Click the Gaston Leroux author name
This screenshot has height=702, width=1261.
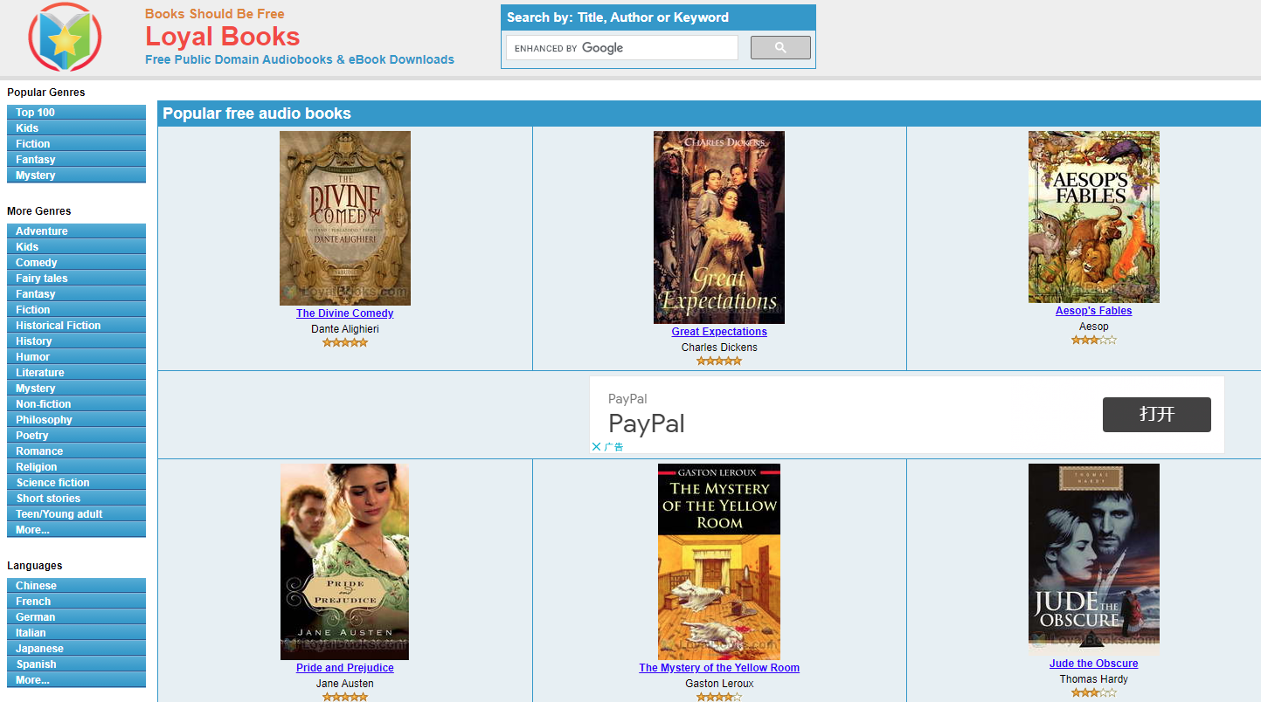click(x=719, y=684)
